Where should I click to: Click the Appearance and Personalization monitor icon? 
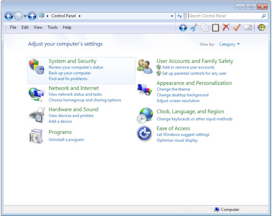(145, 89)
